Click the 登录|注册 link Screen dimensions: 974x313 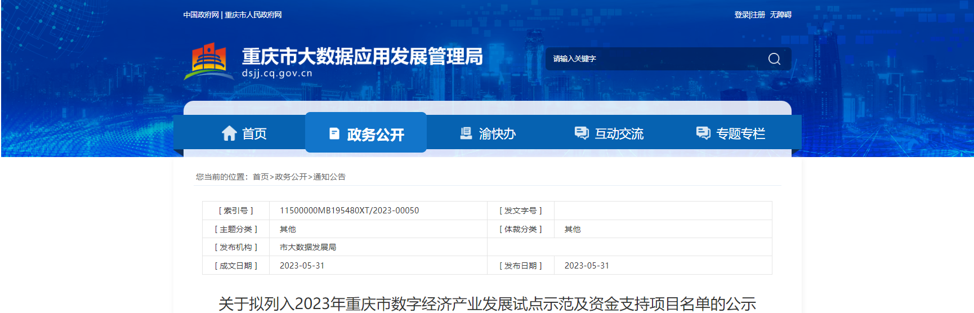749,15
